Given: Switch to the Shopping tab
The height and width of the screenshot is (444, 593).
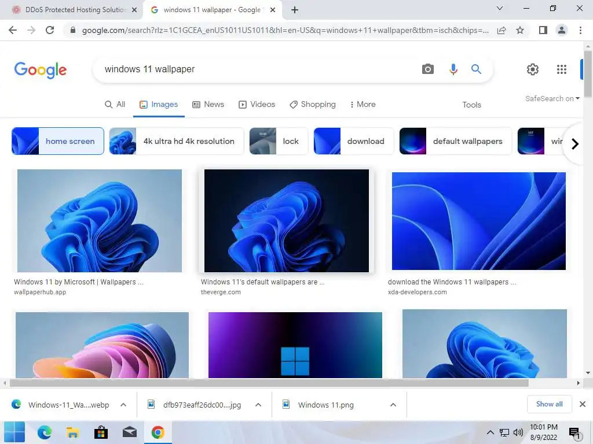Looking at the screenshot, I should point(313,105).
